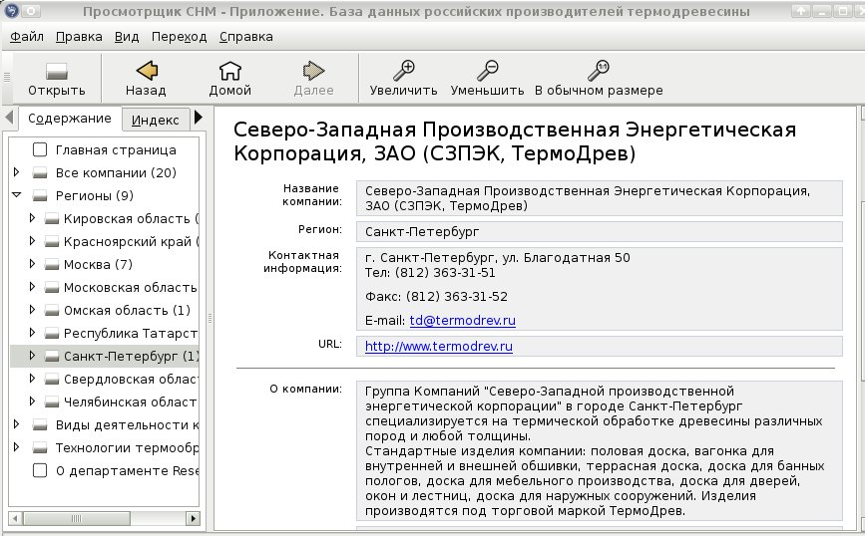Click the book icon beside Москва (7)
The height and width of the screenshot is (536, 865).
click(52, 265)
